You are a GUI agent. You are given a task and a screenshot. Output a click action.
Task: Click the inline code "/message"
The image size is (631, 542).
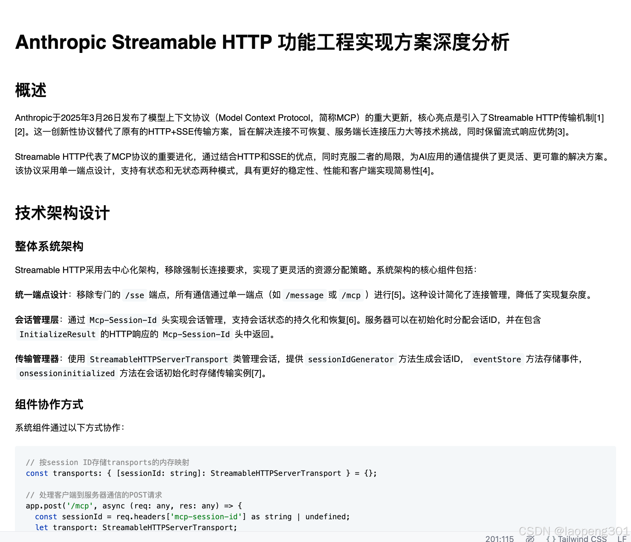[304, 295]
